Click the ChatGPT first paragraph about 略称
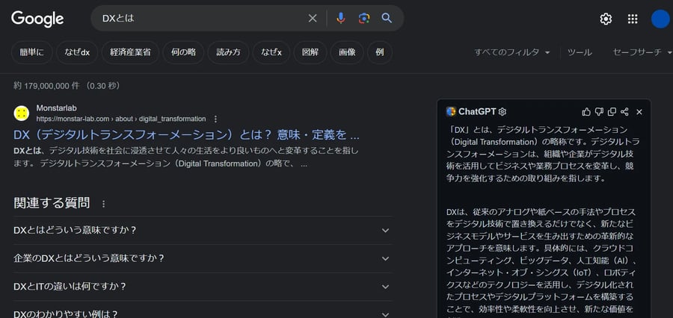The height and width of the screenshot is (318, 673). 543,154
